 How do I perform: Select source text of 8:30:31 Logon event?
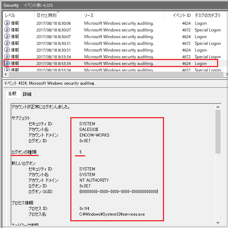coord(119,50)
